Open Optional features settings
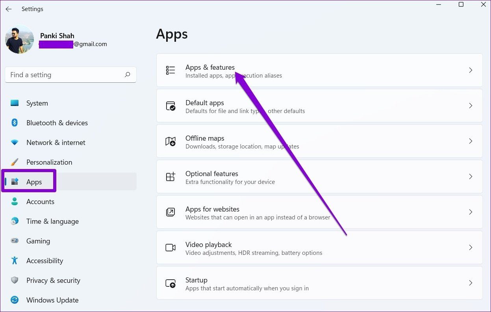 [319, 176]
